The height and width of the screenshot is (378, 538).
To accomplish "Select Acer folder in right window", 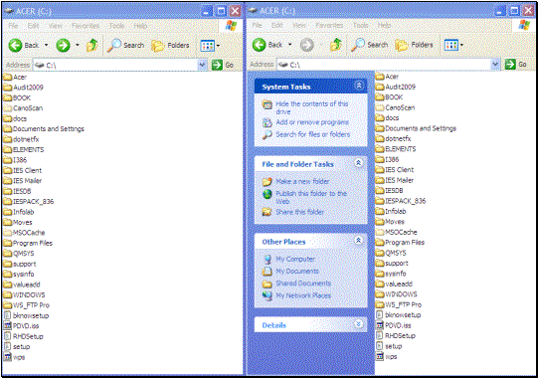I will pos(387,77).
